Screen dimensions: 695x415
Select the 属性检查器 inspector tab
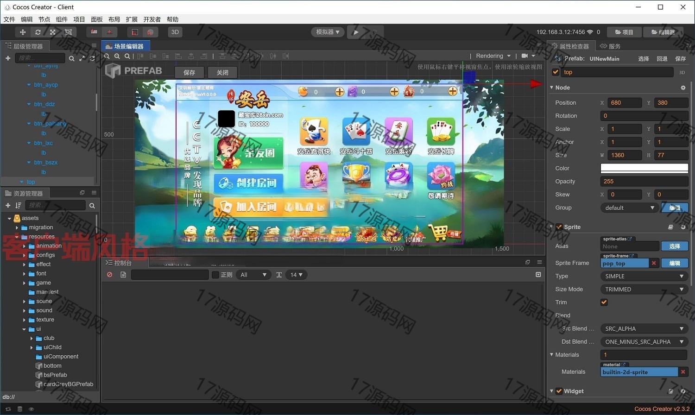571,46
